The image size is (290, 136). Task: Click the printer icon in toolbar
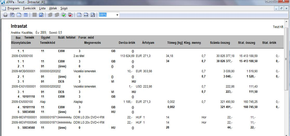pos(5,15)
